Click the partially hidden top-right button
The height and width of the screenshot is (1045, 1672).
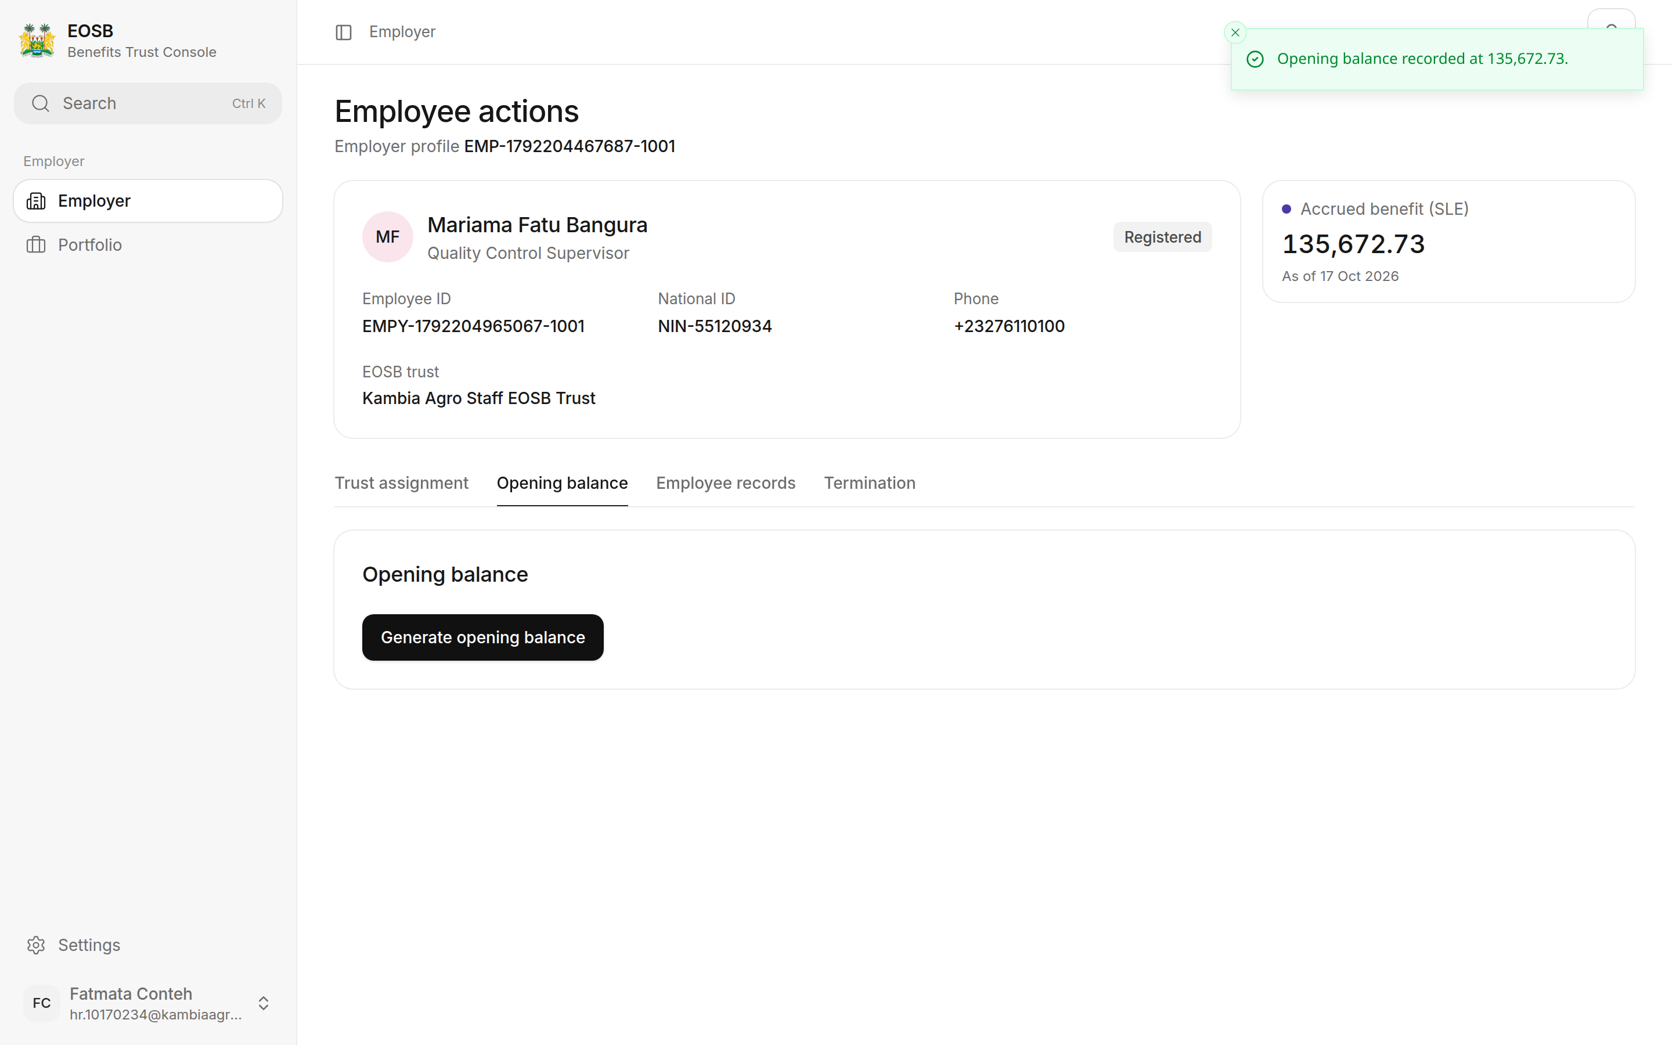pos(1611,19)
